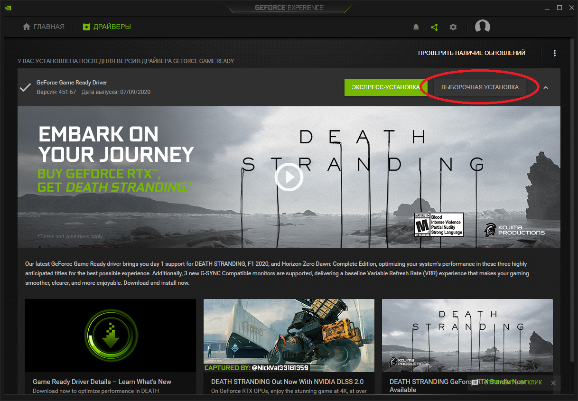
Task: Click the user profile avatar
Action: 483,27
